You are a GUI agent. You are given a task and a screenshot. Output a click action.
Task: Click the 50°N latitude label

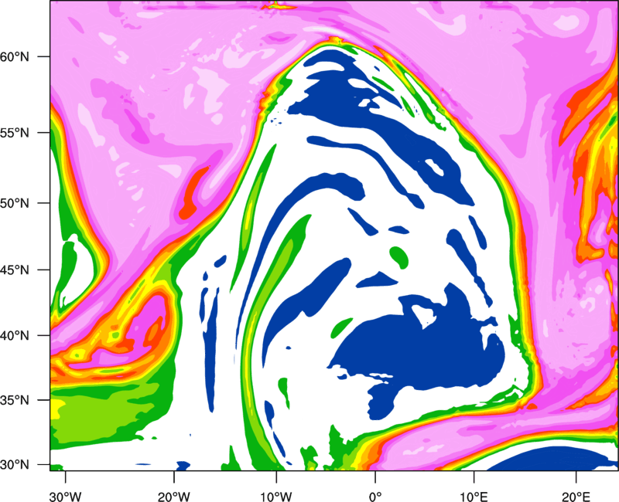click(15, 204)
